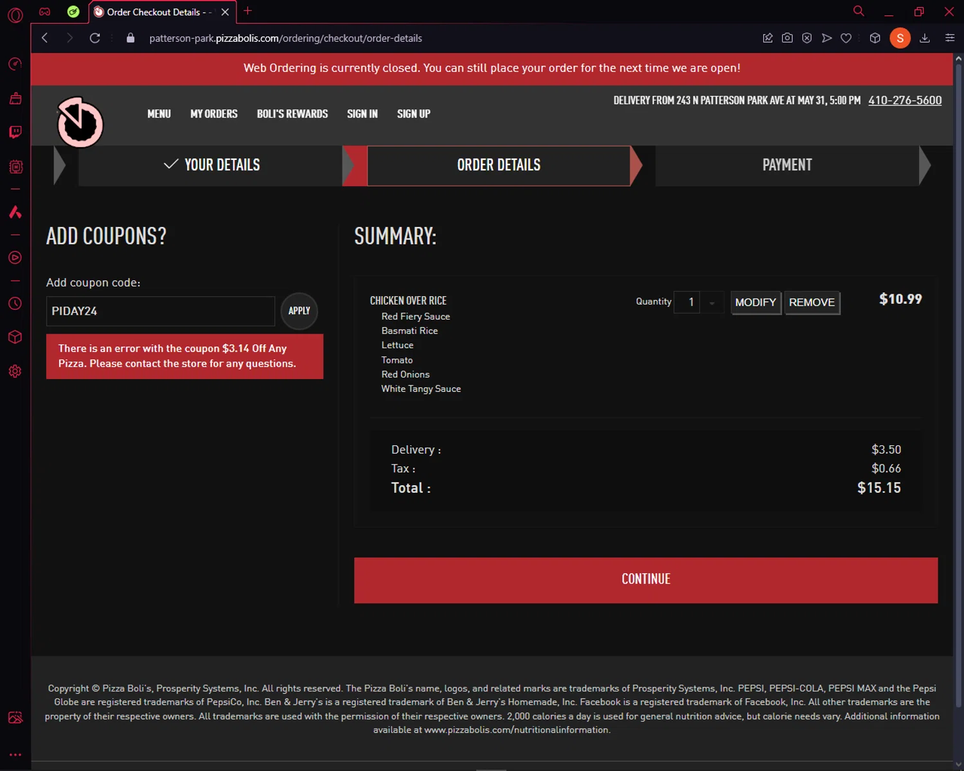
Task: Open the Opera main menu logo
Action: tap(15, 14)
